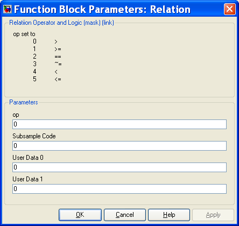Close the Function Block Parameters dialog

coord(229,9)
